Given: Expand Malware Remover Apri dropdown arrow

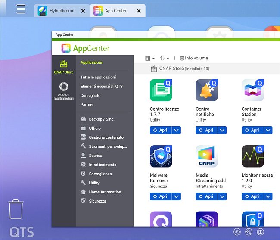Looking at the screenshot, I should point(176,196).
